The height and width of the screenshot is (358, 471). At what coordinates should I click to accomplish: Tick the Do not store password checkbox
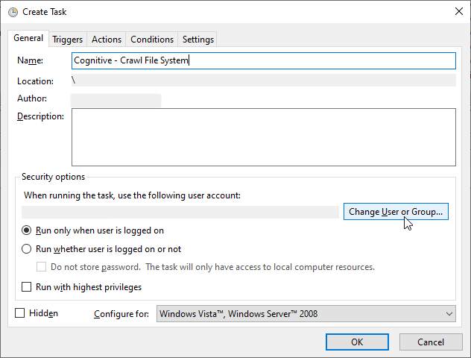pyautogui.click(x=42, y=267)
